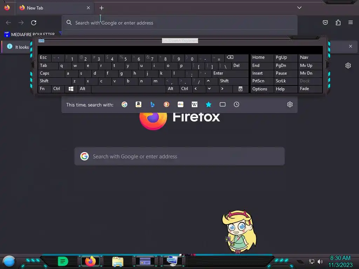Viewport: 359px width, 269px height.
Task: Search bookmarks using the star icon
Action: 209,104
